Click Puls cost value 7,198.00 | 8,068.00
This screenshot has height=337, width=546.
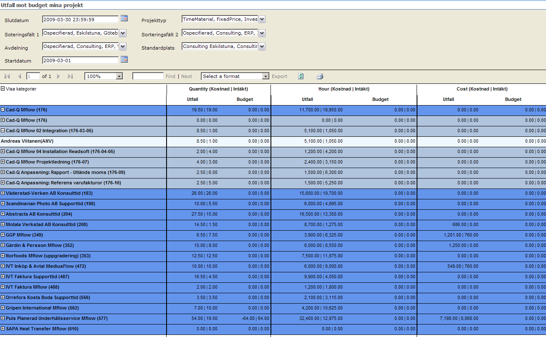[459, 318]
